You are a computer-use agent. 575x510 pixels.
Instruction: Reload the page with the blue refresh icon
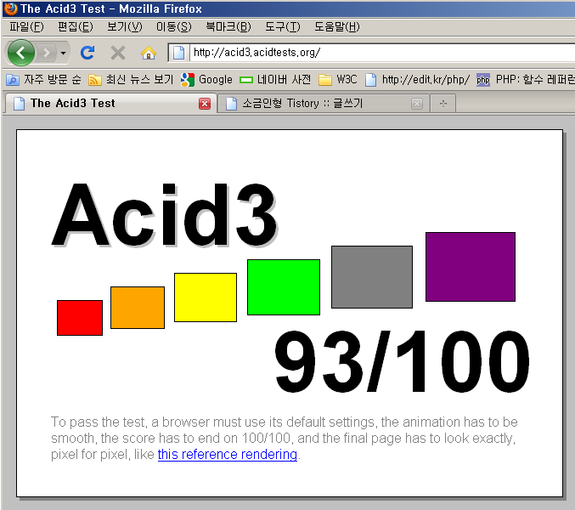click(87, 53)
